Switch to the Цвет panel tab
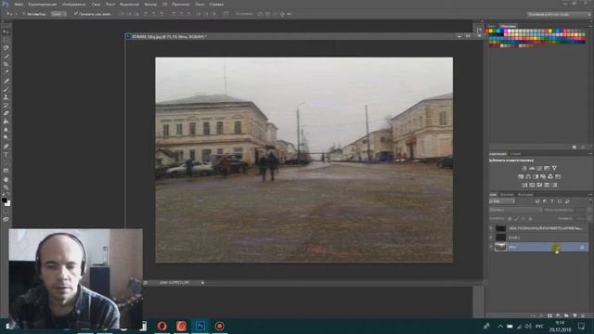Screen dimensions: 594x334 click(491, 26)
